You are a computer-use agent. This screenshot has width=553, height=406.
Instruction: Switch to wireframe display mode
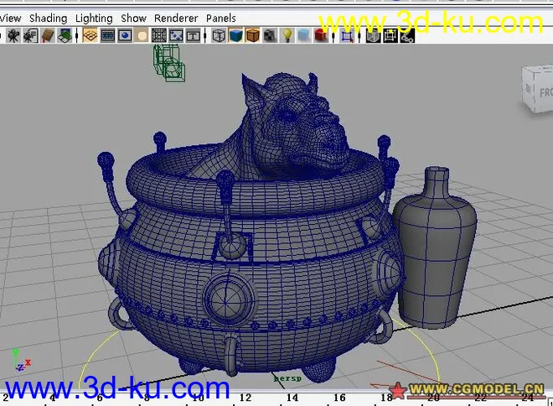(x=219, y=35)
